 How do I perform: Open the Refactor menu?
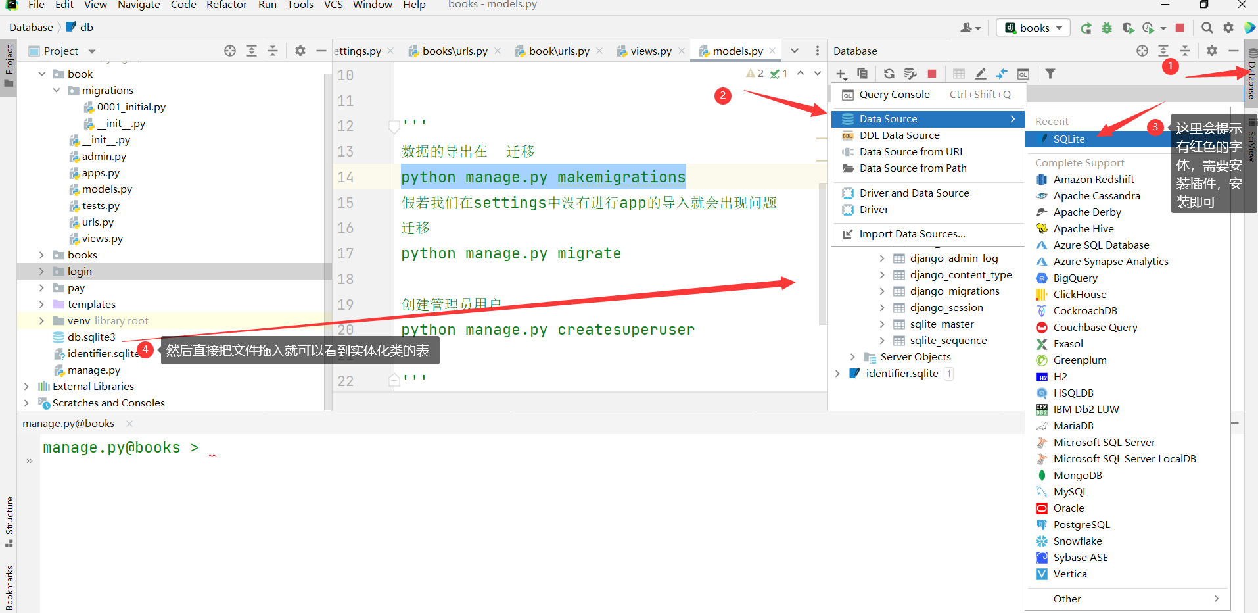tap(227, 5)
